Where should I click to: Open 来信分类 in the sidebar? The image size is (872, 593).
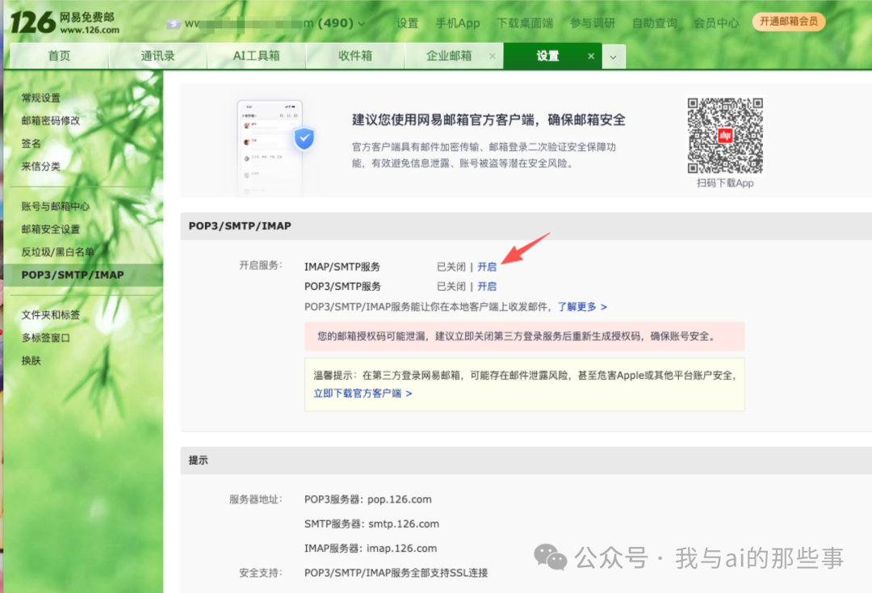[40, 166]
